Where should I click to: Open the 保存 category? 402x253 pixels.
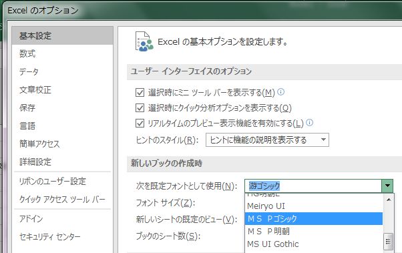pyautogui.click(x=63, y=107)
